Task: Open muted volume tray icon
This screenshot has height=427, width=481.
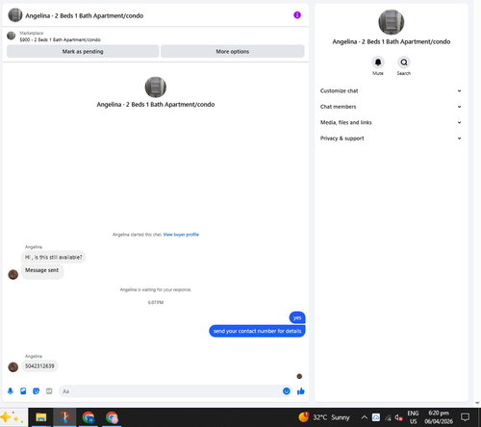Action: point(398,417)
